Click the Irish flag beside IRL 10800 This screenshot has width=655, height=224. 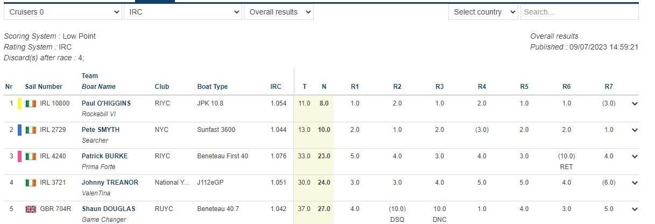(31, 103)
